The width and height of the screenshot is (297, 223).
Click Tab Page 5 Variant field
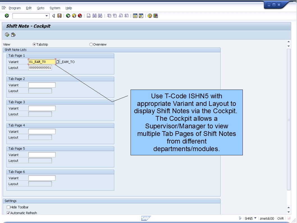[42, 154]
